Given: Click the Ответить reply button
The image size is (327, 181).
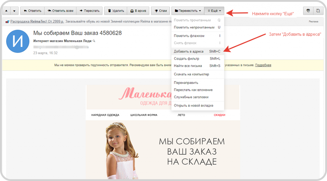Looking at the screenshot, I should [32, 11].
